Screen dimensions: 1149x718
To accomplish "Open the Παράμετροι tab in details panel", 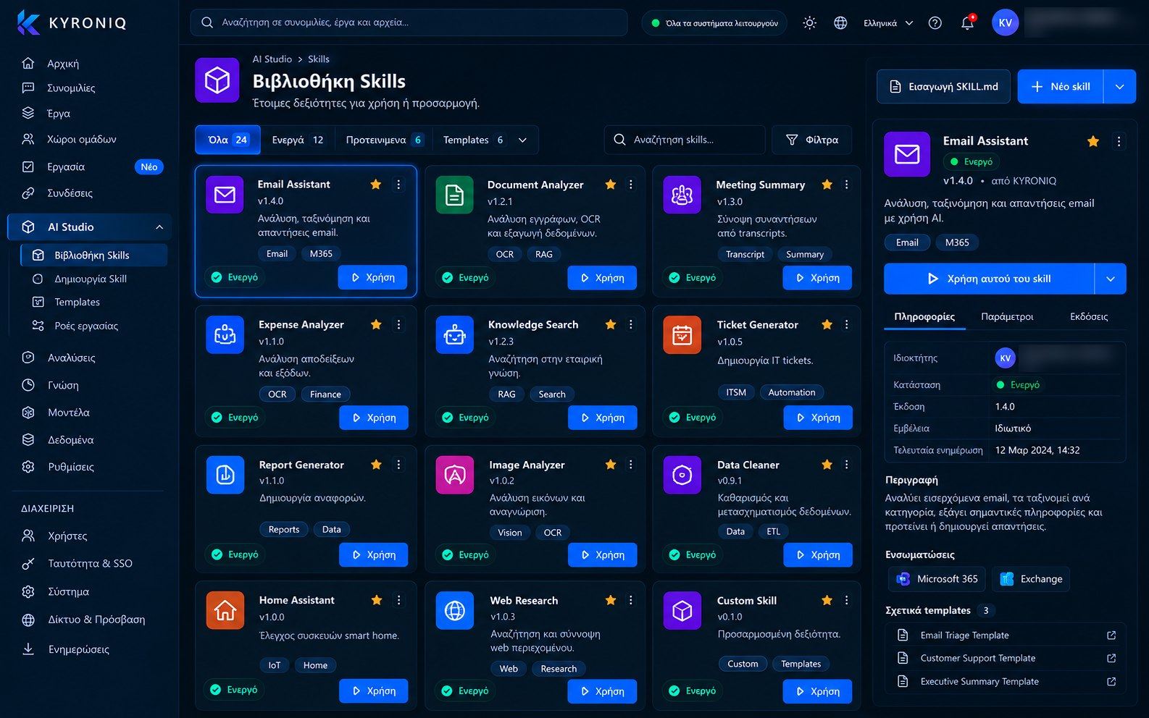I will tap(1007, 317).
